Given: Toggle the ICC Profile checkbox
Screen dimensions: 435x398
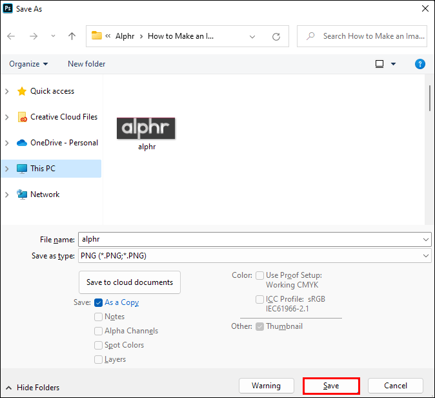Looking at the screenshot, I should pos(259,300).
